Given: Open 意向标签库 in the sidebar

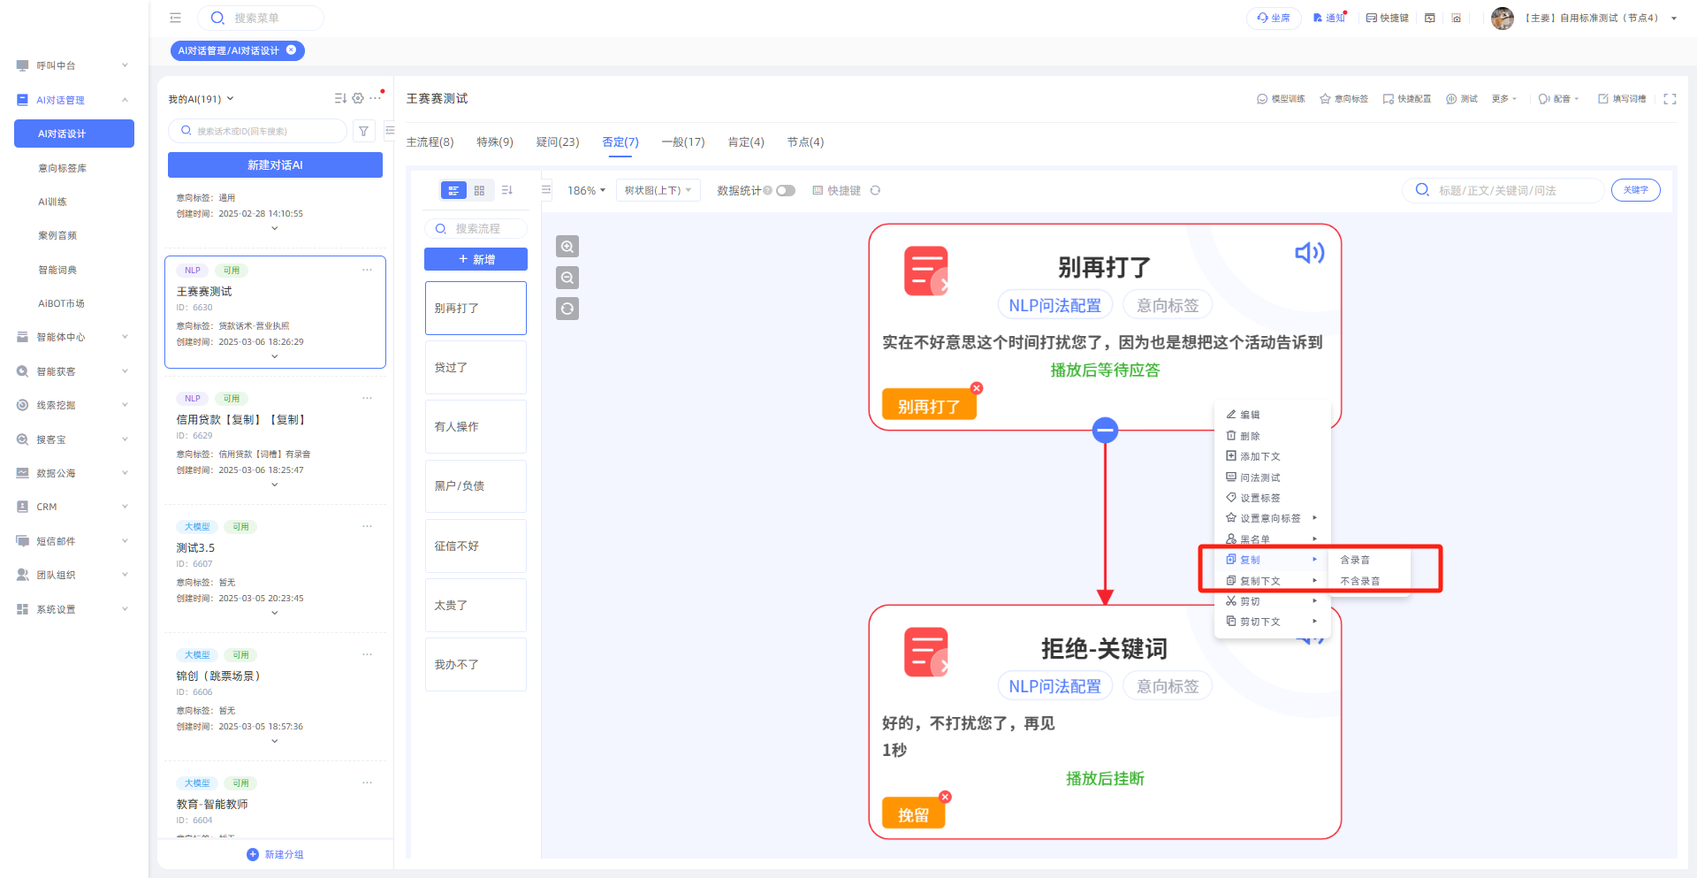Looking at the screenshot, I should [62, 168].
